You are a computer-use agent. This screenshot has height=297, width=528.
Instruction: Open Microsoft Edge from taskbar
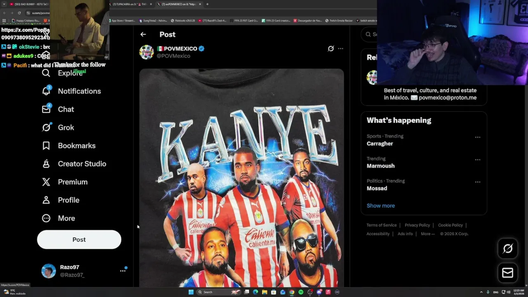click(255, 292)
